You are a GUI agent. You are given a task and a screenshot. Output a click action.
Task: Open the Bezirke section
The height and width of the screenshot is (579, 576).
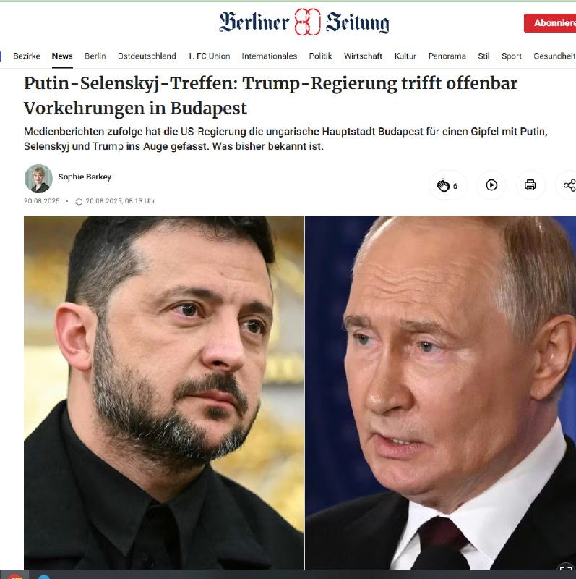(x=27, y=56)
